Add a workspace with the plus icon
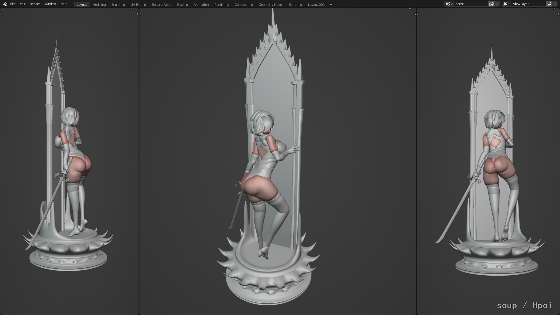The height and width of the screenshot is (315, 560). (x=331, y=4)
